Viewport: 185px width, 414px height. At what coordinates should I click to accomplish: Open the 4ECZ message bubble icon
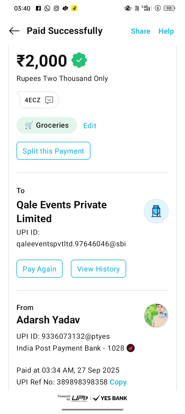[x=49, y=100]
